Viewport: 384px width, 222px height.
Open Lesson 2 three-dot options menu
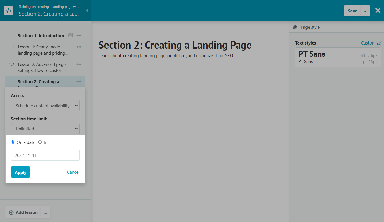(x=79, y=64)
